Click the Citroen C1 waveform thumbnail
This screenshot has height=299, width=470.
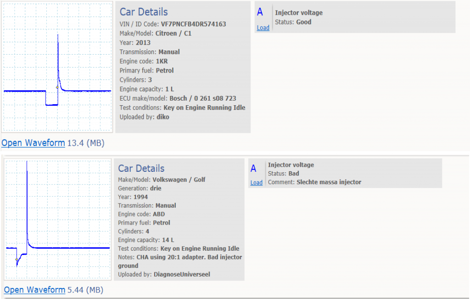click(57, 67)
